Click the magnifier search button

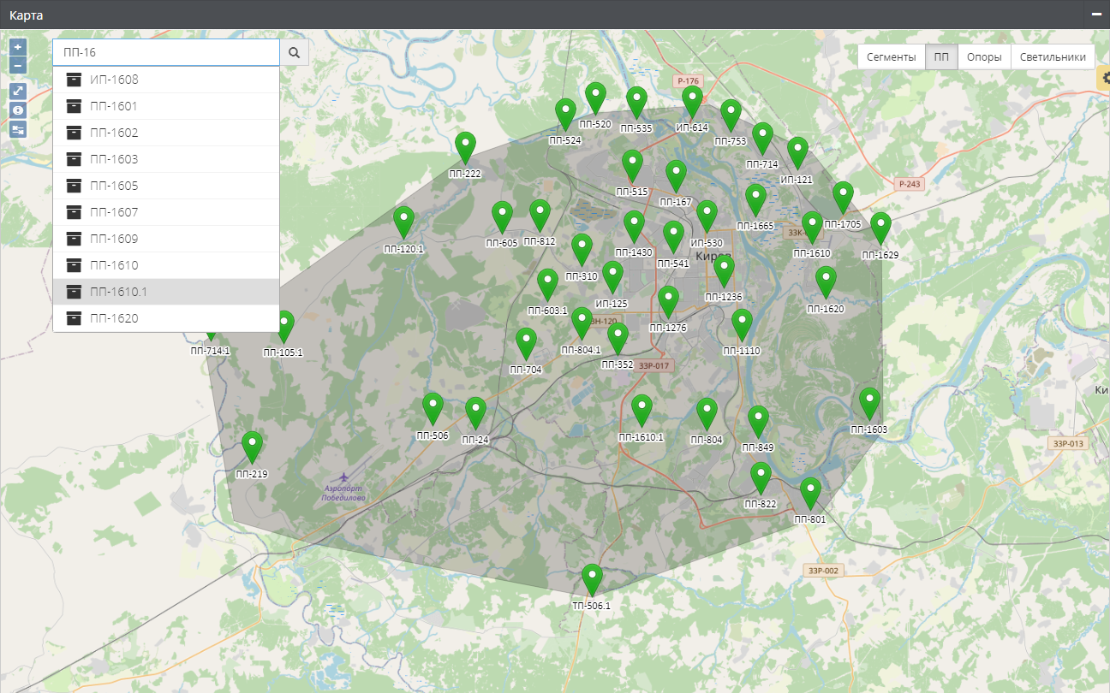pyautogui.click(x=294, y=53)
